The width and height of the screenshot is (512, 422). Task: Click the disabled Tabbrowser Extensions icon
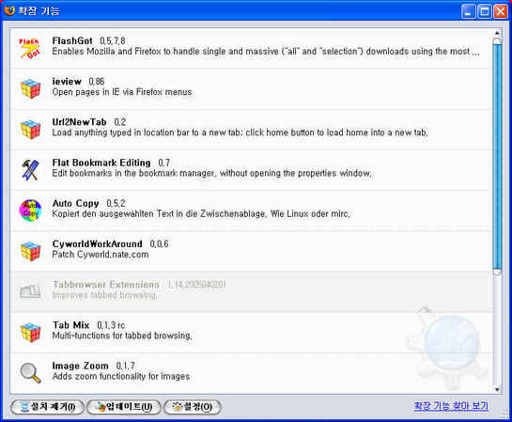[x=30, y=291]
